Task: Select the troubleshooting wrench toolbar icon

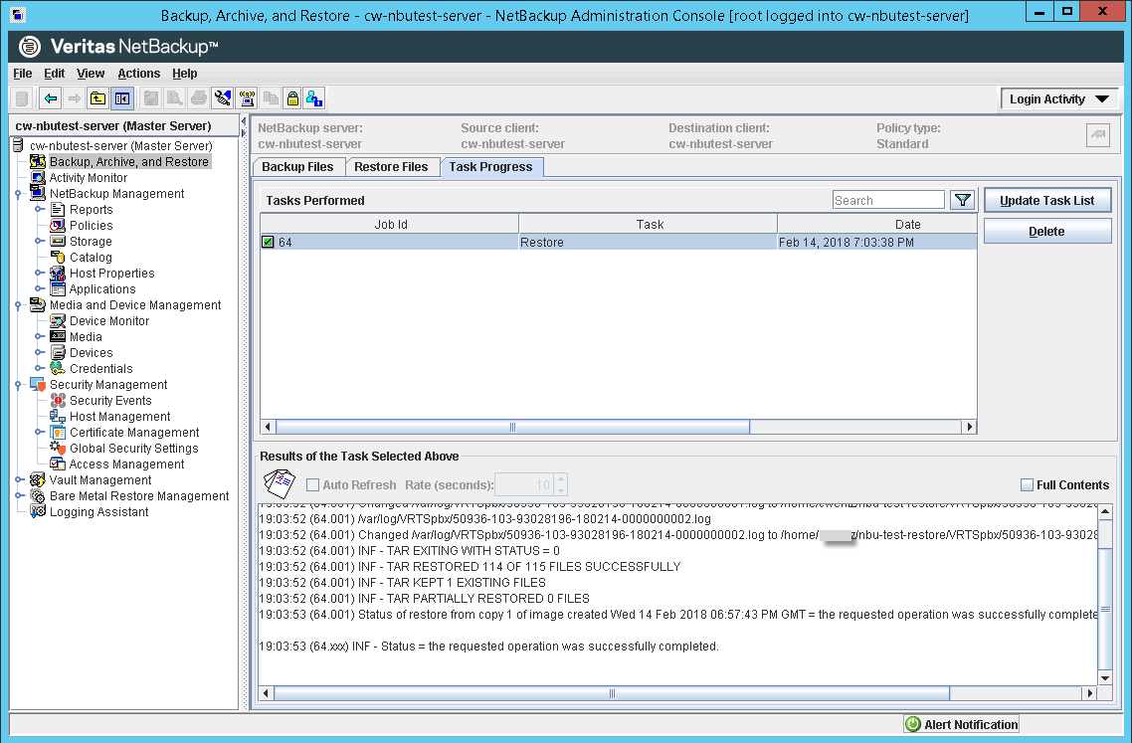Action: (225, 97)
